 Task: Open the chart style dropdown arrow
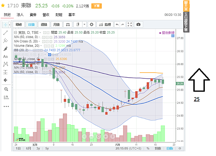click(85, 25)
